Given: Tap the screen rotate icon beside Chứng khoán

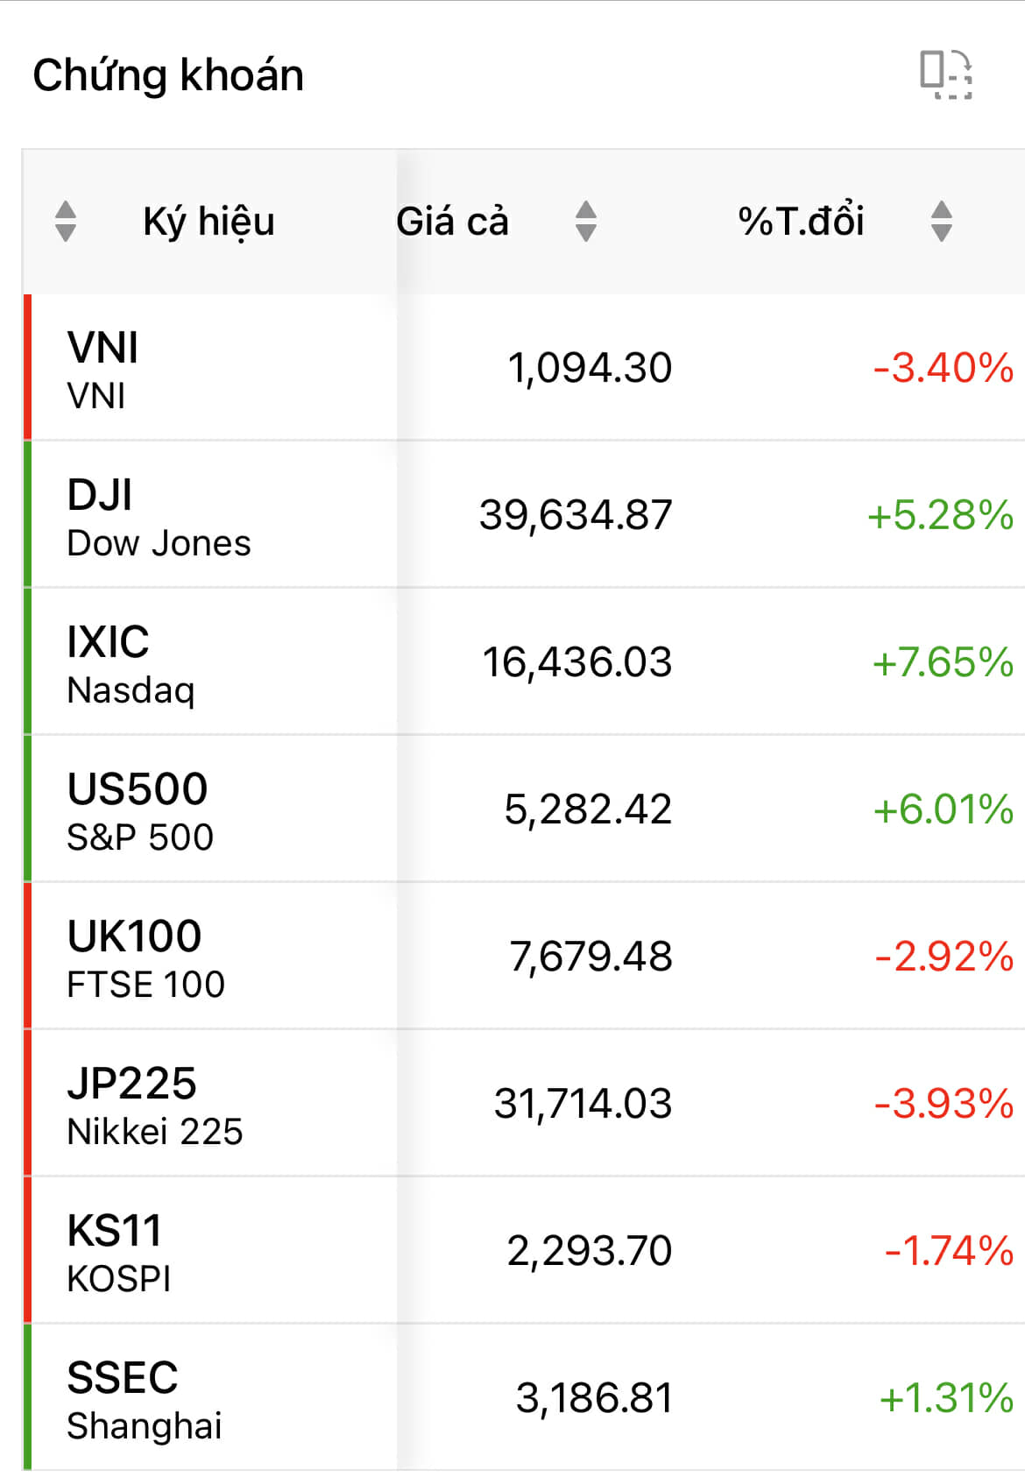Looking at the screenshot, I should (945, 74).
